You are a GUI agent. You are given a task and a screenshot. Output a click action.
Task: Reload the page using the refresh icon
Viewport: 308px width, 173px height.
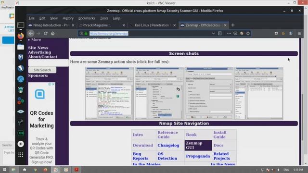point(46,33)
